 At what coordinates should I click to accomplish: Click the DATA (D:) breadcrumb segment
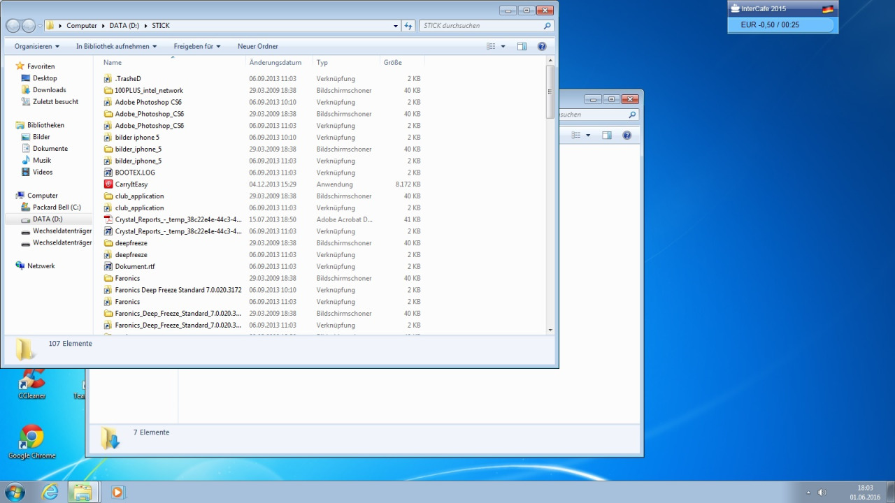pos(125,26)
